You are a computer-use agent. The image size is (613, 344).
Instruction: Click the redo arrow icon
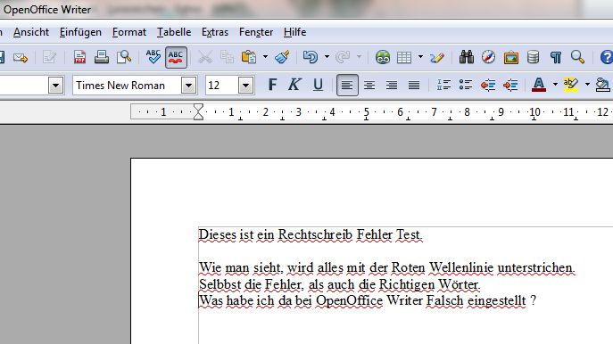point(343,57)
